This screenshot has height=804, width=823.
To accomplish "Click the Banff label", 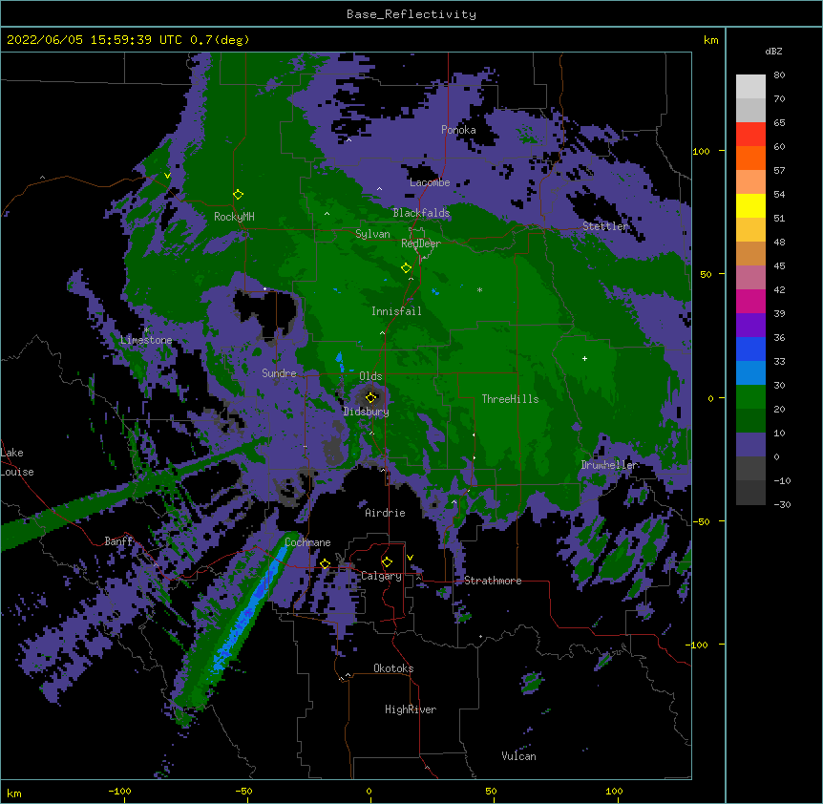I will [118, 541].
